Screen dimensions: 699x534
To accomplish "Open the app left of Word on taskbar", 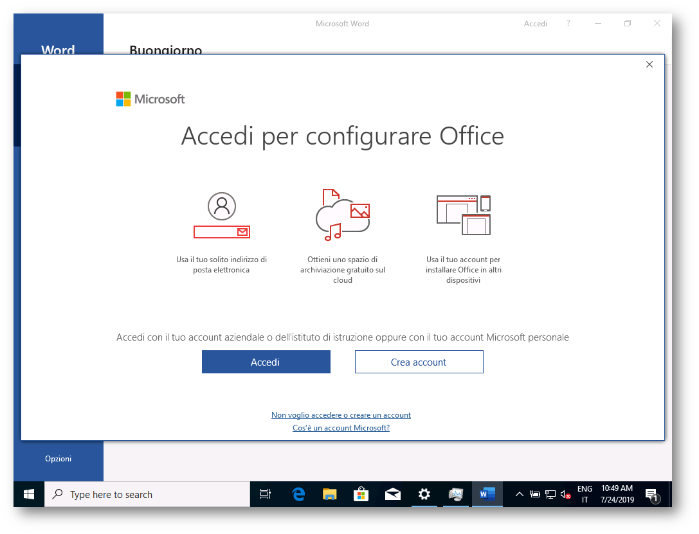I will point(455,494).
